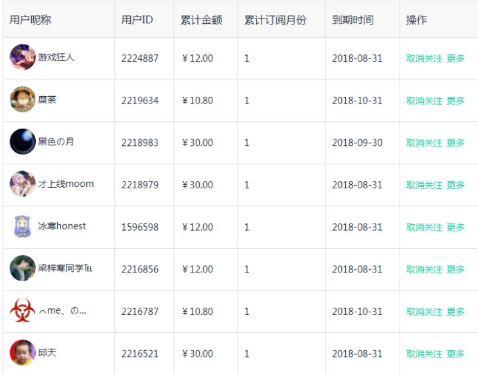This screenshot has height=374, width=478.
Task: Click avatar of user 才上线moom
Action: 23,184
